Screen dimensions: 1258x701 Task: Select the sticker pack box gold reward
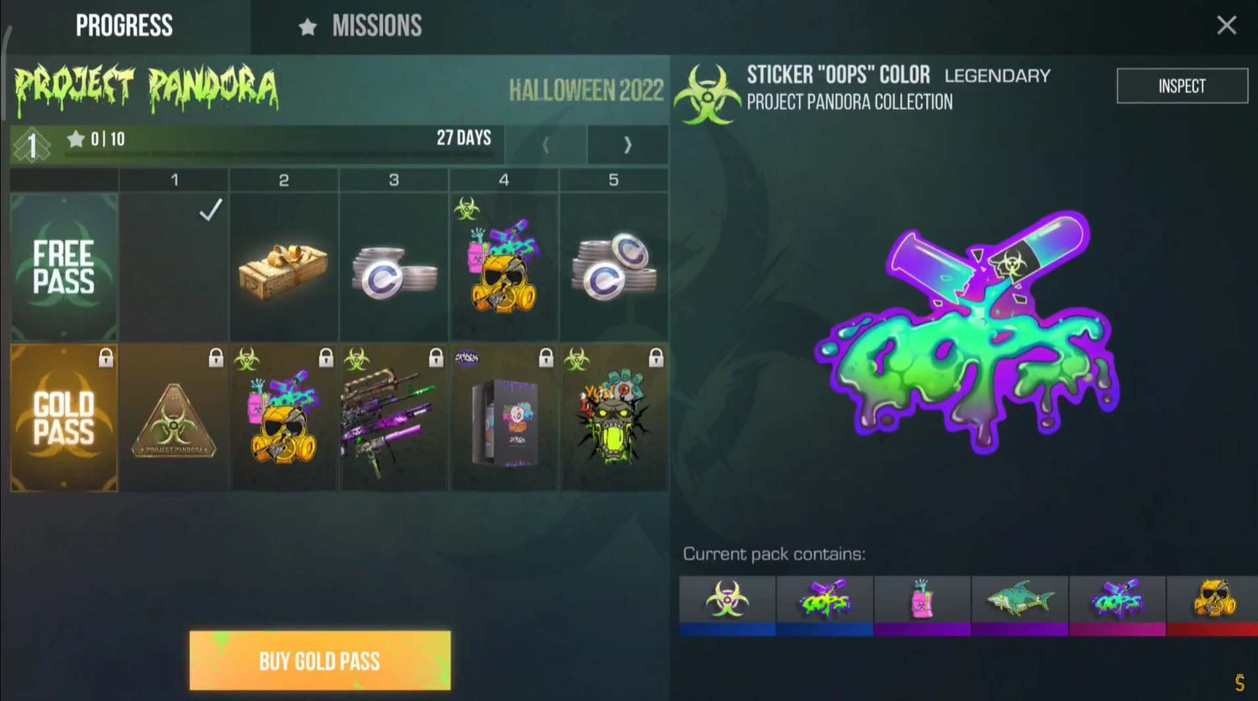(x=504, y=417)
